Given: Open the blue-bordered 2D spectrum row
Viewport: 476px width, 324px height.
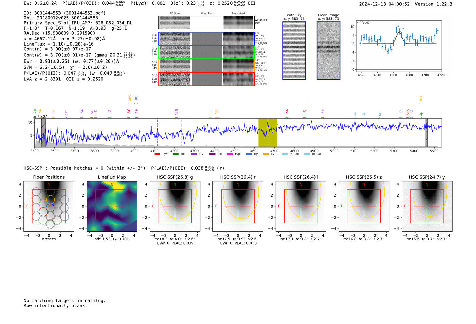Looking at the screenshot, I should (206, 39).
